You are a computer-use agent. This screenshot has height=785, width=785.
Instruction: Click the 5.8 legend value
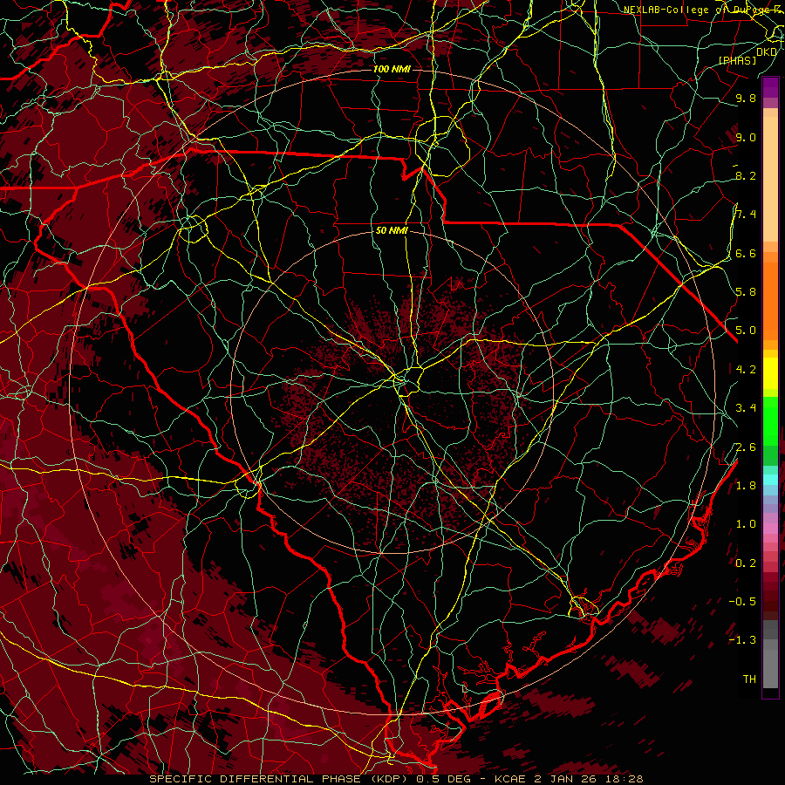(746, 292)
